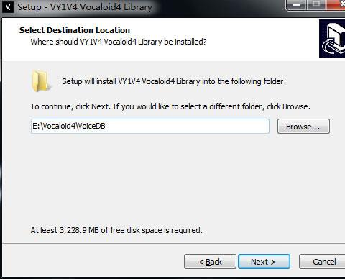Click the yellow folder icon

pos(41,81)
